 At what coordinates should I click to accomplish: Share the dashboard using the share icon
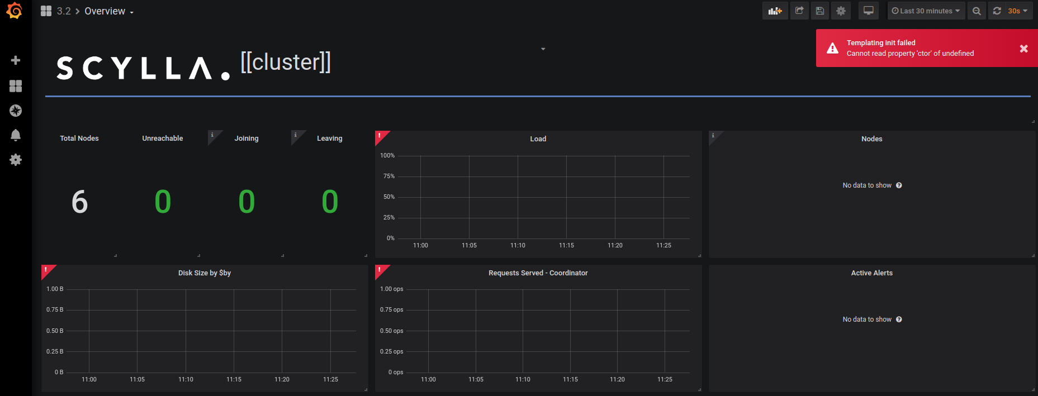(799, 11)
